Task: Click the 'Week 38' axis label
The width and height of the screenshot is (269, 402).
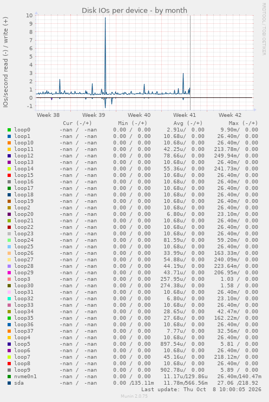Action: click(x=48, y=115)
